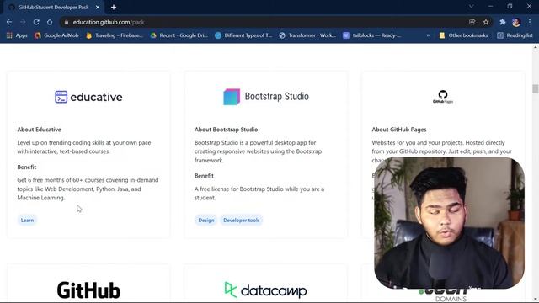
Task: Open the Chrome profile avatar
Action: (516, 22)
